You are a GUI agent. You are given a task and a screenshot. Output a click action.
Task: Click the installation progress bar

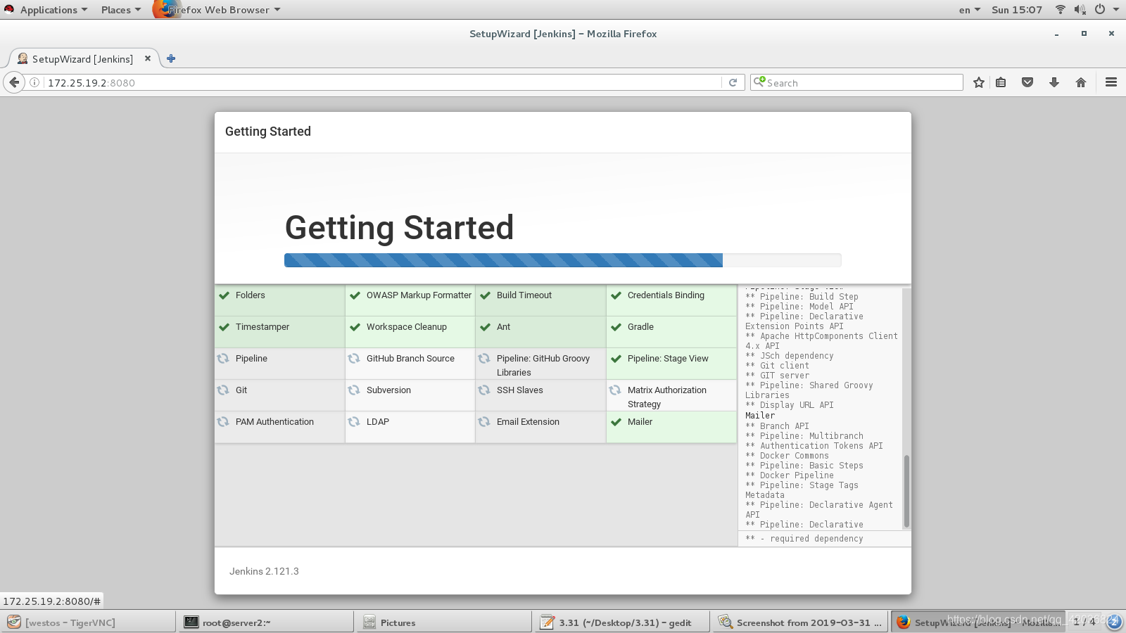coord(562,260)
